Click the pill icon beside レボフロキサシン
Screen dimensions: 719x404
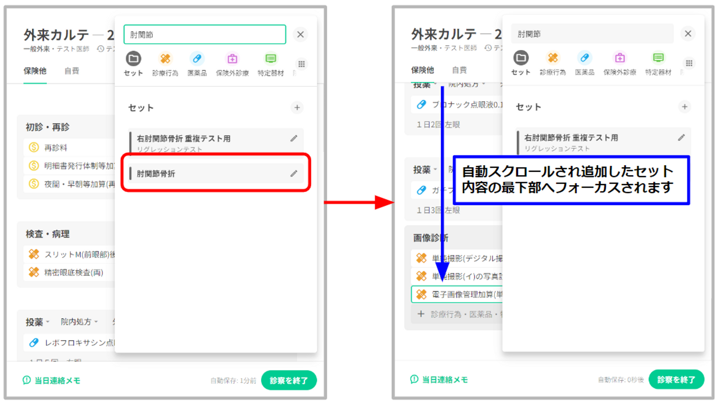[34, 343]
